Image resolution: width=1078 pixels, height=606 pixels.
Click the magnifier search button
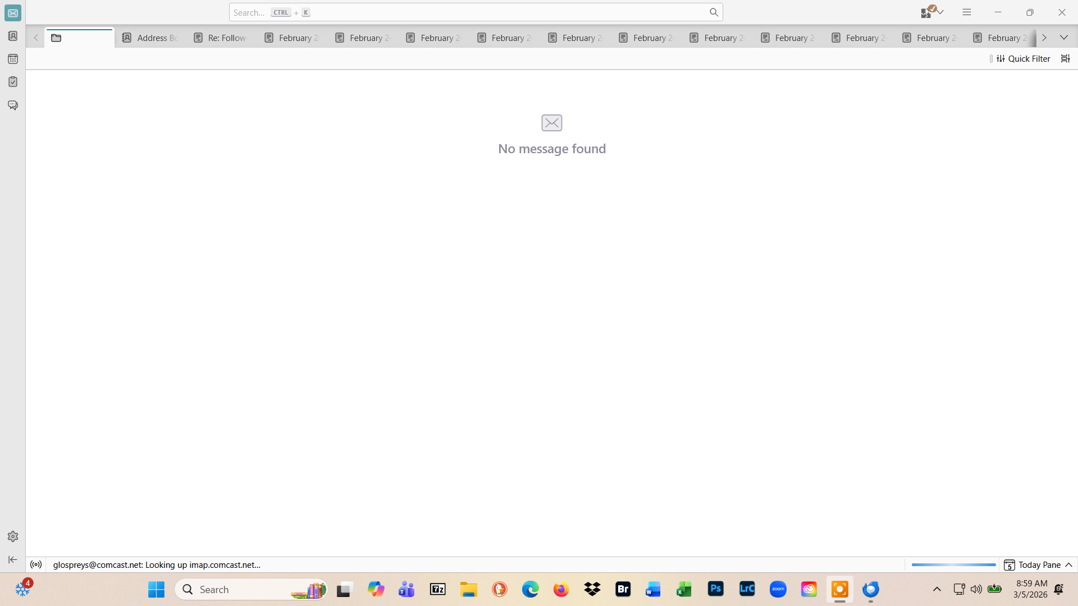tap(714, 12)
